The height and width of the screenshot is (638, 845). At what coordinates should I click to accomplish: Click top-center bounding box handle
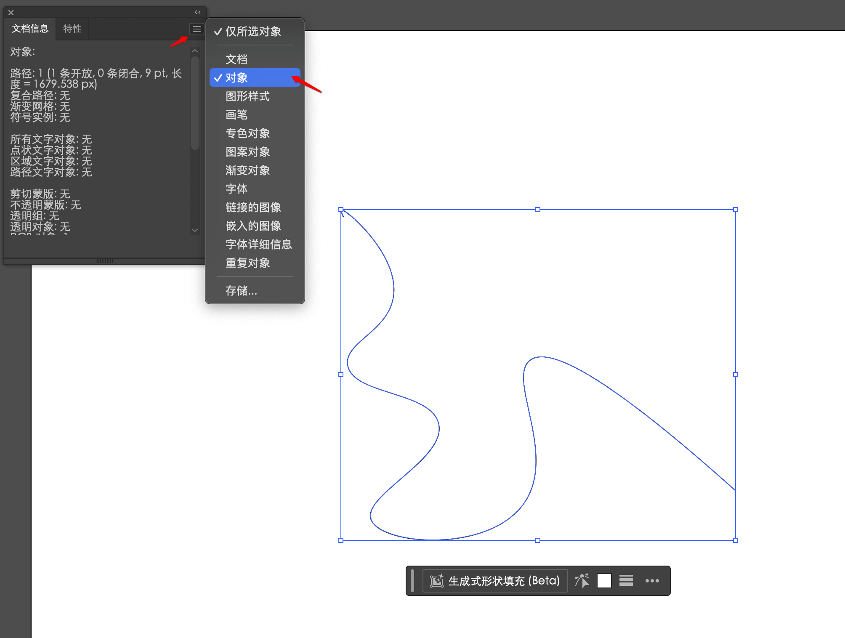point(537,210)
